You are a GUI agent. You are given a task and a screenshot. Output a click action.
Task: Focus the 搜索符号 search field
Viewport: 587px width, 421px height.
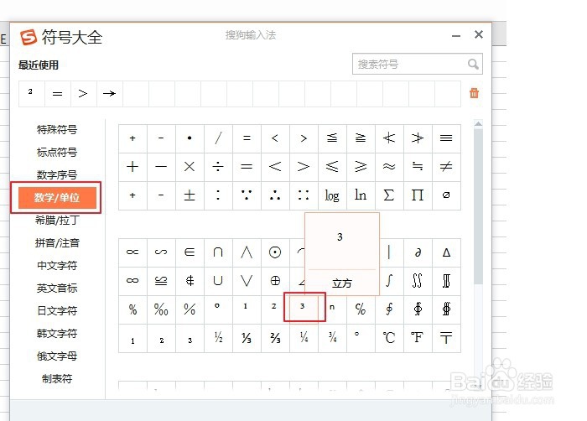418,64
